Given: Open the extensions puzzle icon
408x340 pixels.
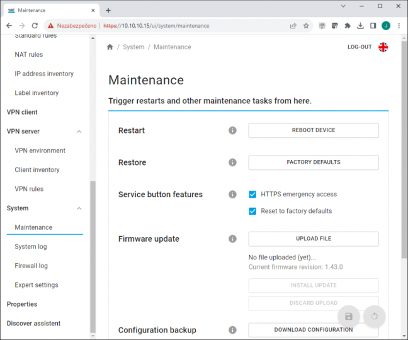Looking at the screenshot, I should click(348, 25).
